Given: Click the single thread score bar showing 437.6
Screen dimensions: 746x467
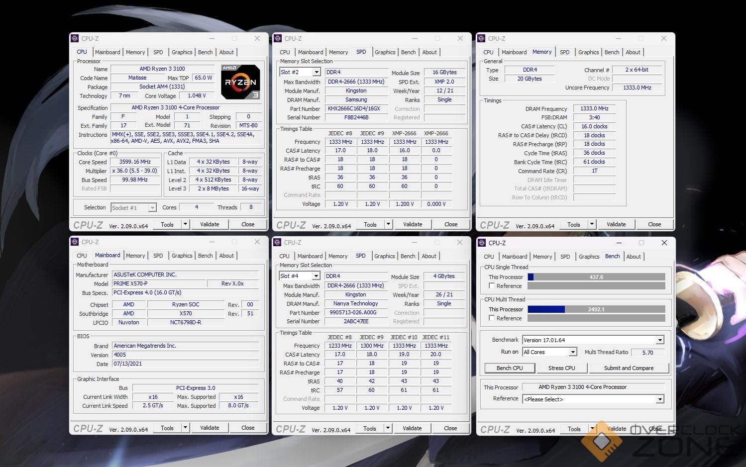Looking at the screenshot, I should pos(596,277).
